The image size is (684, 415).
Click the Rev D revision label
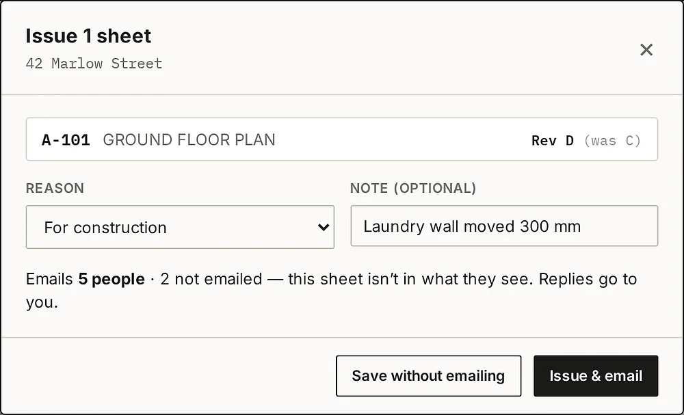pos(552,140)
